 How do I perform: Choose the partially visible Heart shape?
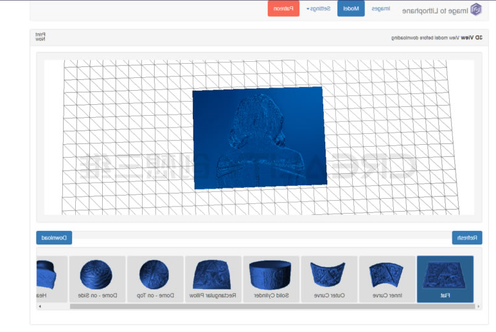tap(51, 279)
